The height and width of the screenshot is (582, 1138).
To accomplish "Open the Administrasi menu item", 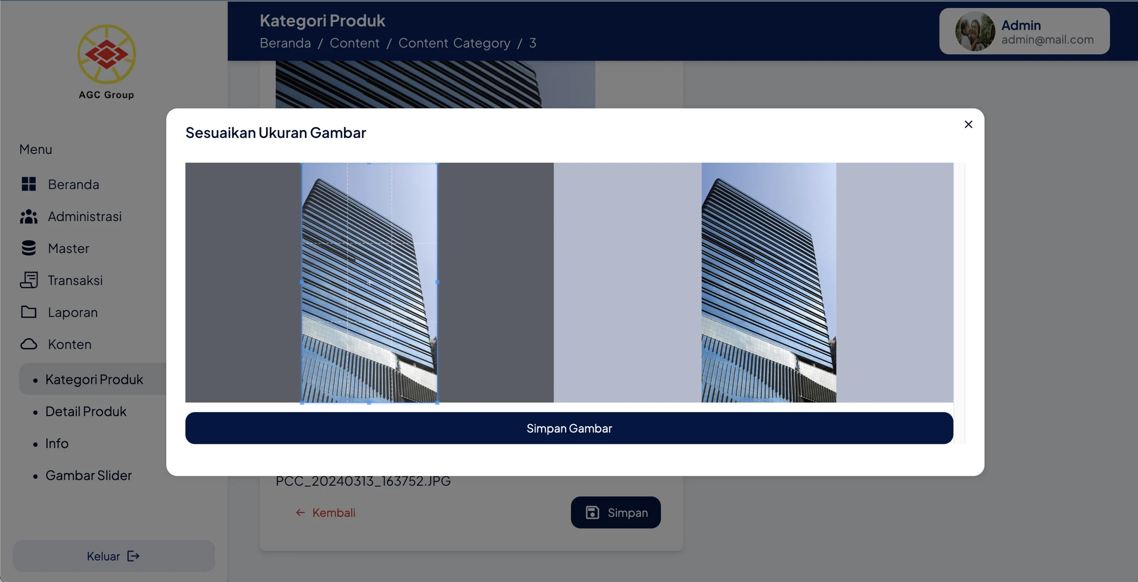I will click(x=85, y=216).
